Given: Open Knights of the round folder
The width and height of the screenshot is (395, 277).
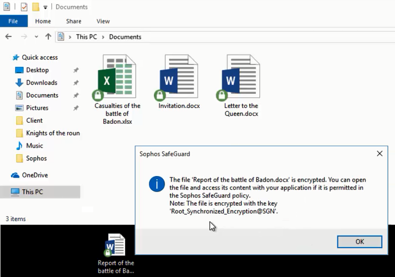Looking at the screenshot, I should (x=53, y=133).
